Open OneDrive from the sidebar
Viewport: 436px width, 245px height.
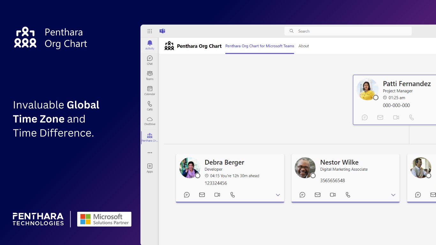point(150,121)
